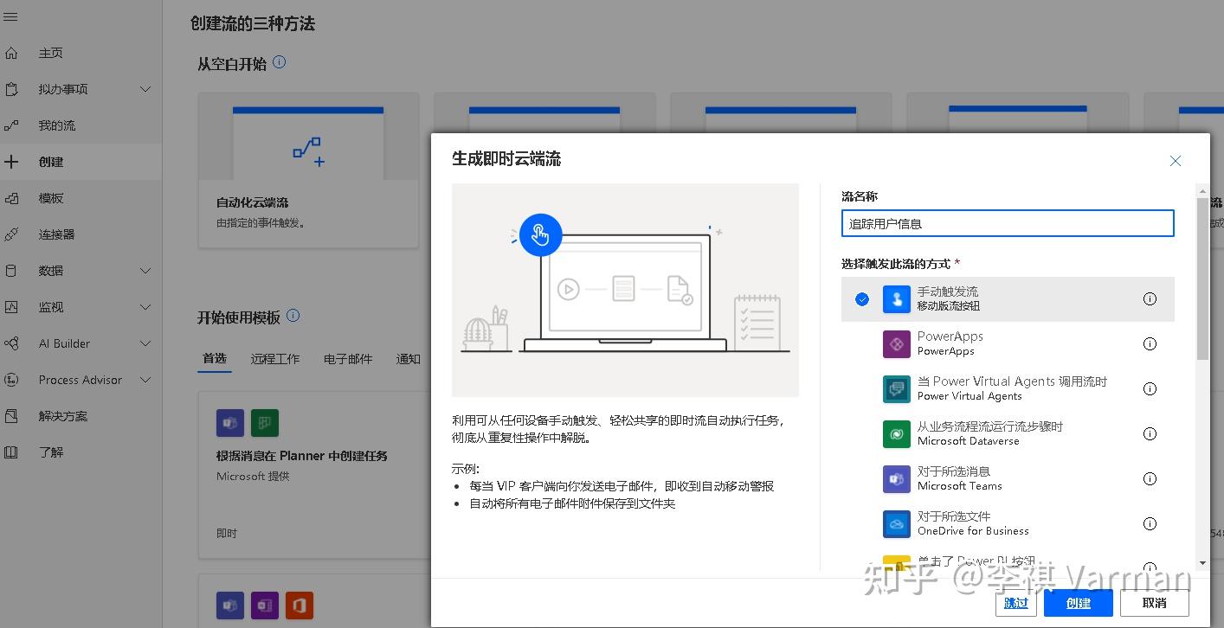1224x628 pixels.
Task: Select the PowerApps trigger icon
Action: (896, 343)
